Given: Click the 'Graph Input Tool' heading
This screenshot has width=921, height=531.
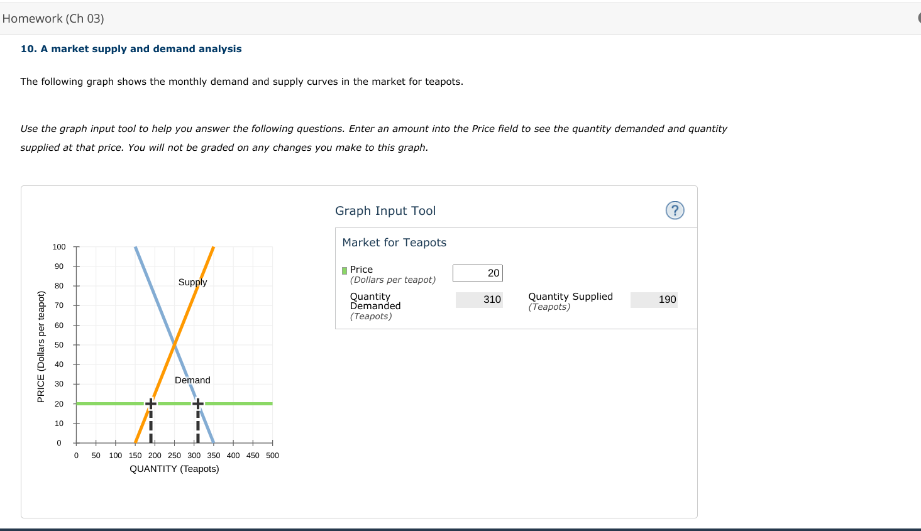Looking at the screenshot, I should (385, 211).
